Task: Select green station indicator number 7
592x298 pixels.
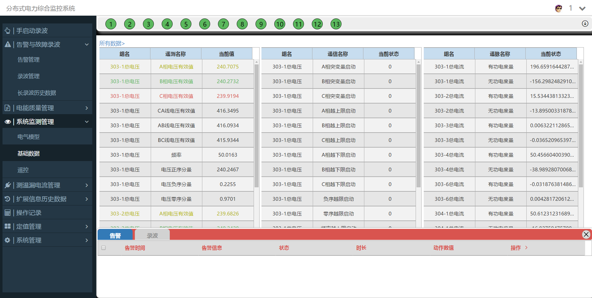Action: tap(223, 24)
